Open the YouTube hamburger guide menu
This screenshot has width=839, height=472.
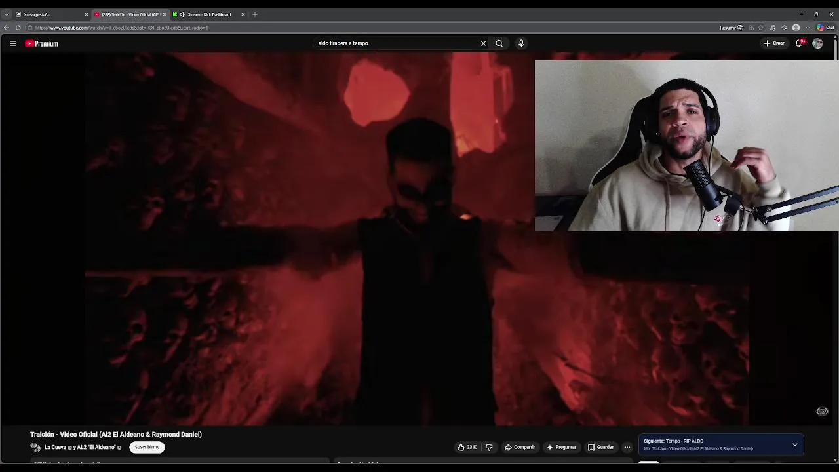12,43
